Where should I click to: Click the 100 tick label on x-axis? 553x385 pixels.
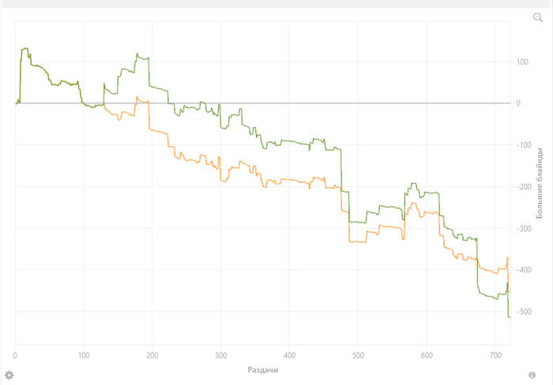[84, 355]
